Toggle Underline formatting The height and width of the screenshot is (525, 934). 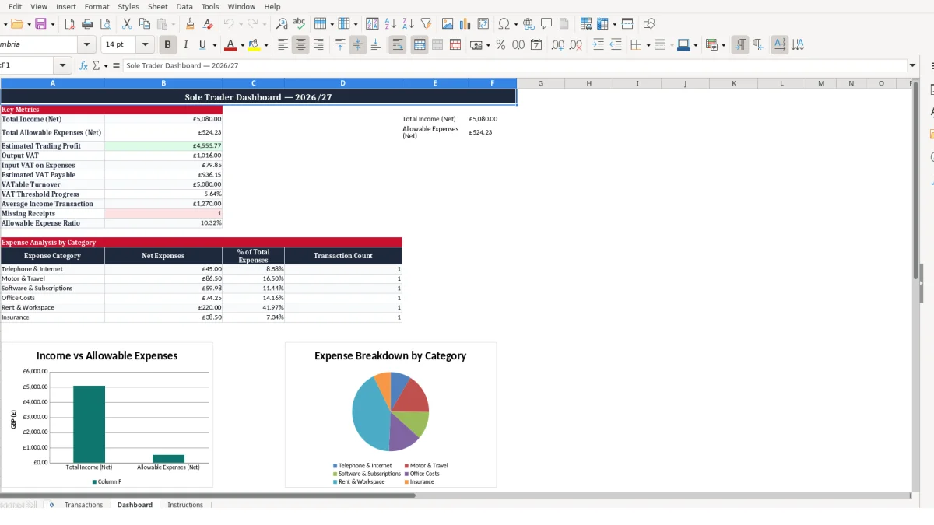pos(203,45)
